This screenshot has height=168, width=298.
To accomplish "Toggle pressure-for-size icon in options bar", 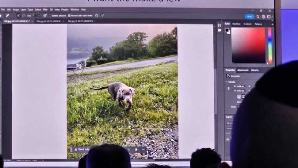I will tap(45, 16).
